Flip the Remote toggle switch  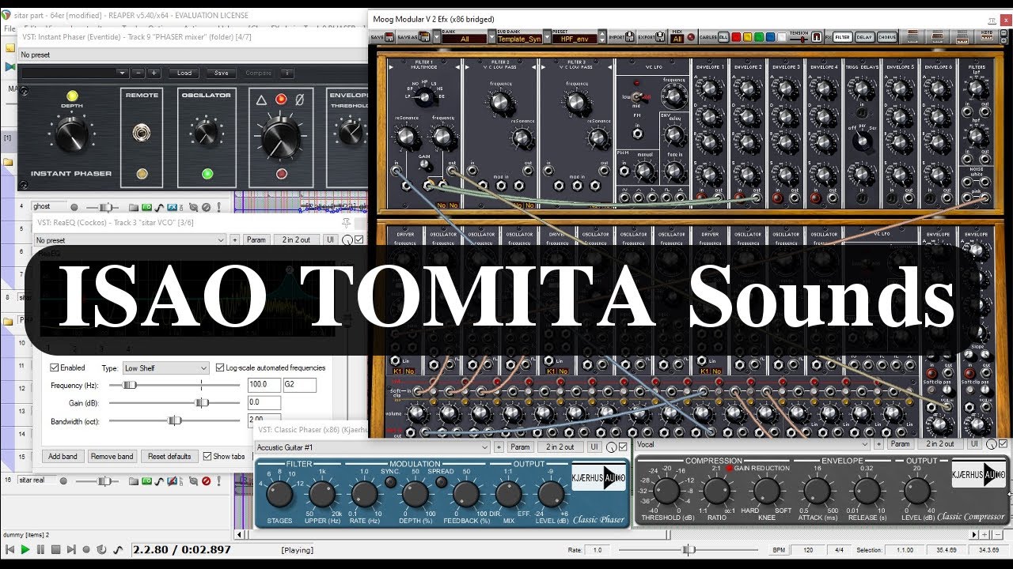142,133
